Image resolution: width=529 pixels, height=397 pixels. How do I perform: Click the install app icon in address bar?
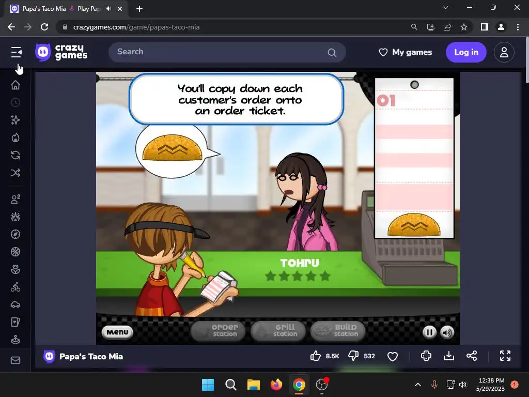click(430, 27)
